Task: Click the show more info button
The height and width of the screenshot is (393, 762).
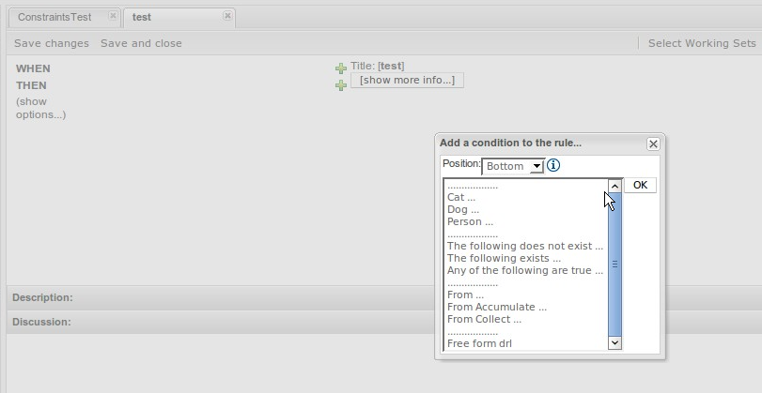Action: 407,81
